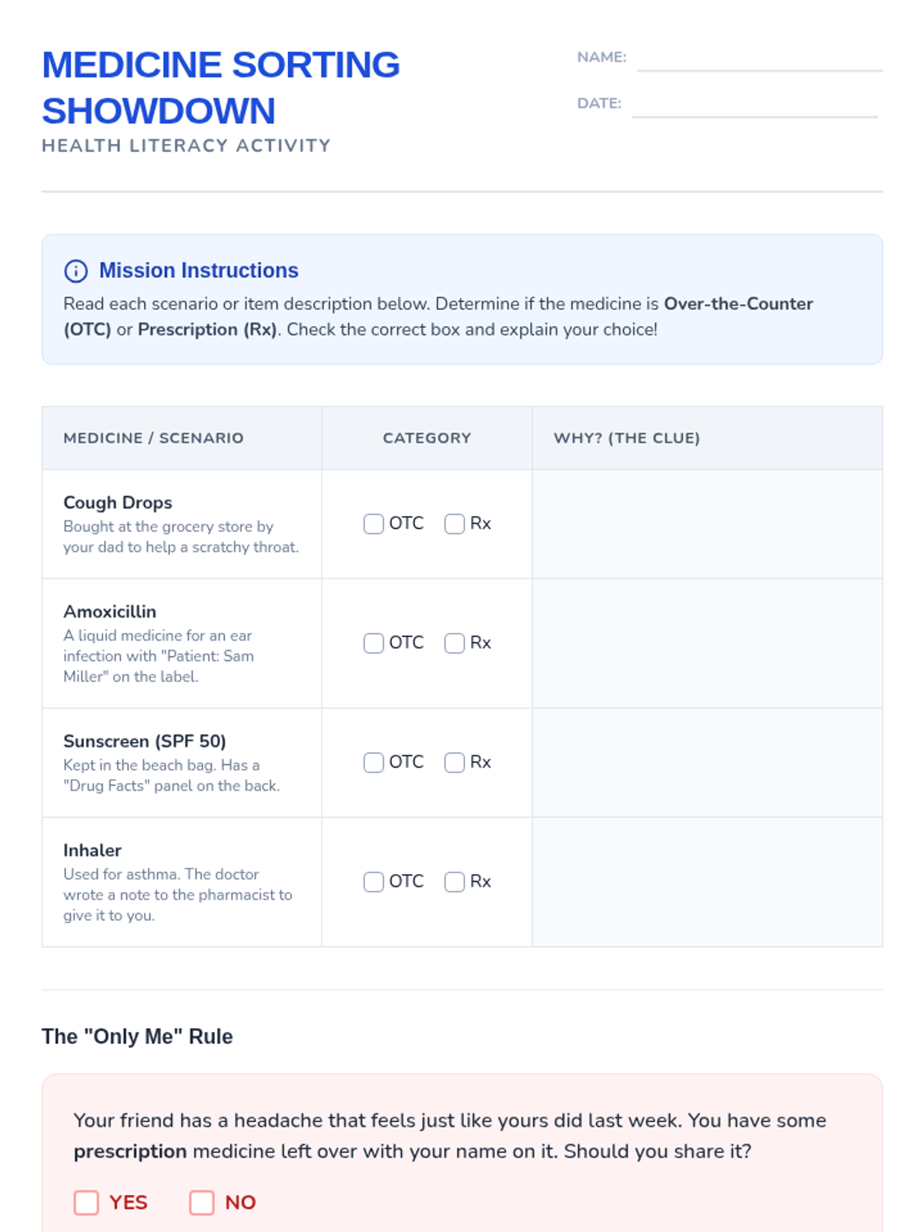Image resolution: width=924 pixels, height=1232 pixels.
Task: Check Rx for Cough Drops
Action: point(454,524)
